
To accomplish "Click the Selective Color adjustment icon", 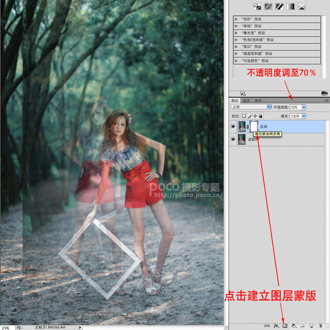I will click(302, 7).
